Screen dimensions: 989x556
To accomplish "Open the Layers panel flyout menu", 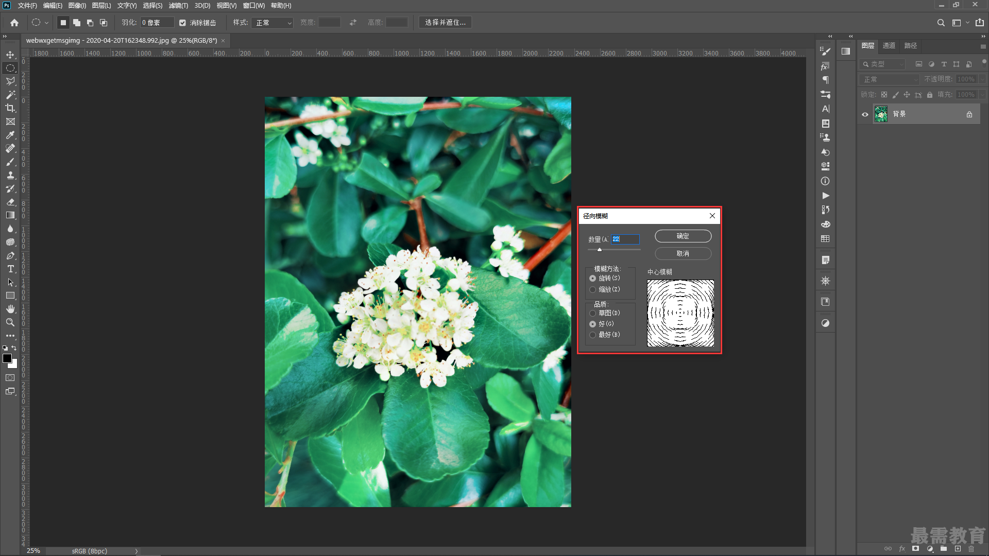I will click(x=983, y=46).
